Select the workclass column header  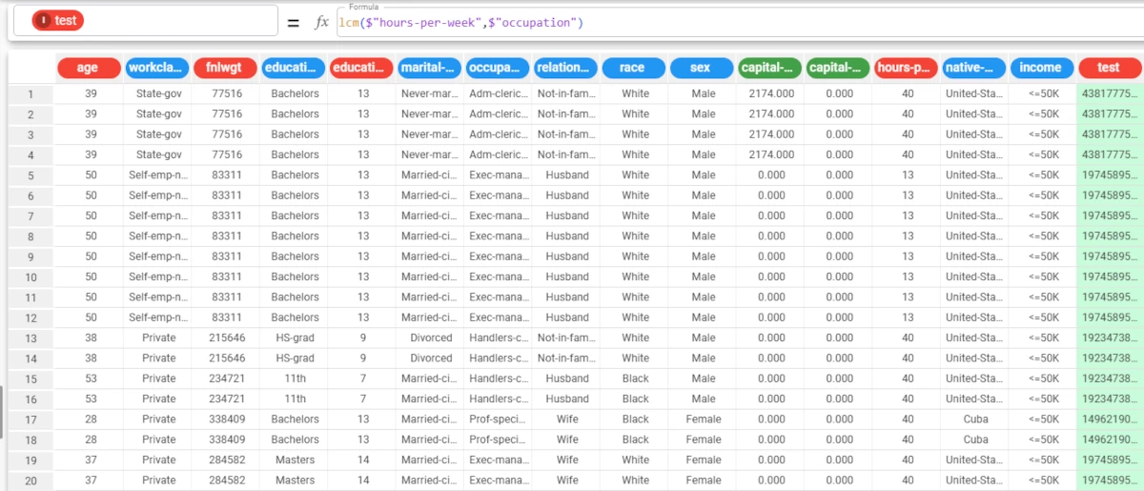coord(156,68)
